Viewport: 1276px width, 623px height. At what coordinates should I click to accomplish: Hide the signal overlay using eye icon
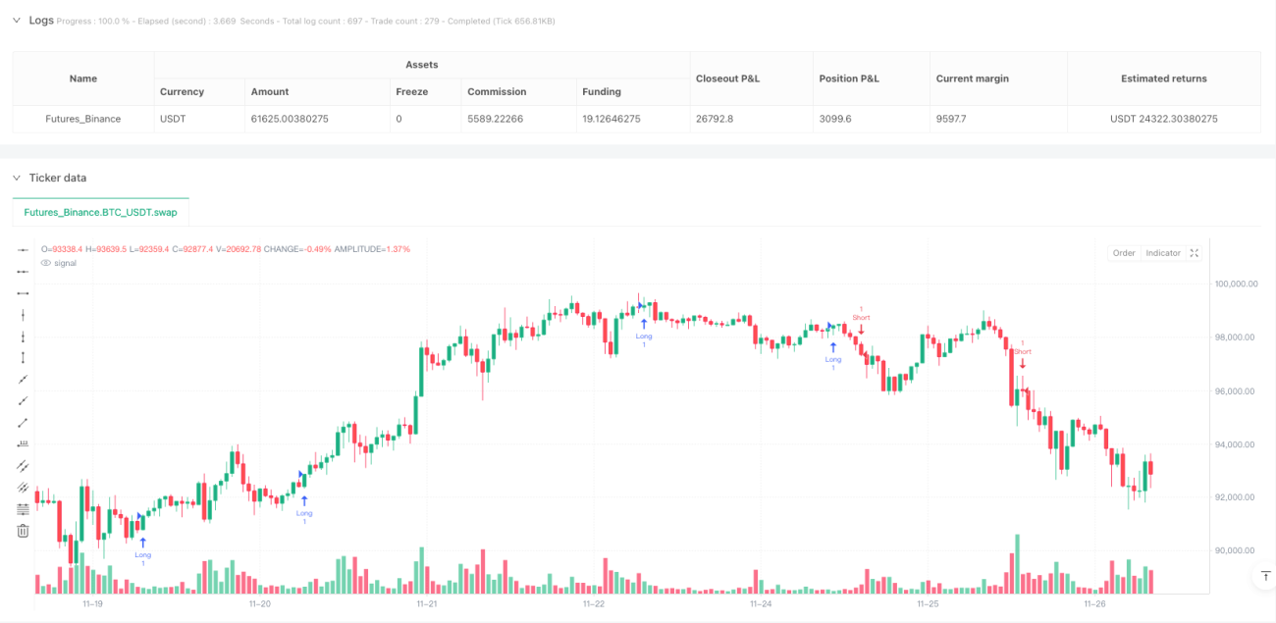(45, 263)
